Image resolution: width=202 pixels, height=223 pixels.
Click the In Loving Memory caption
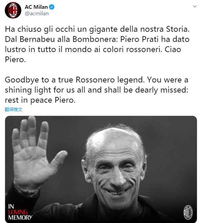click(20, 212)
